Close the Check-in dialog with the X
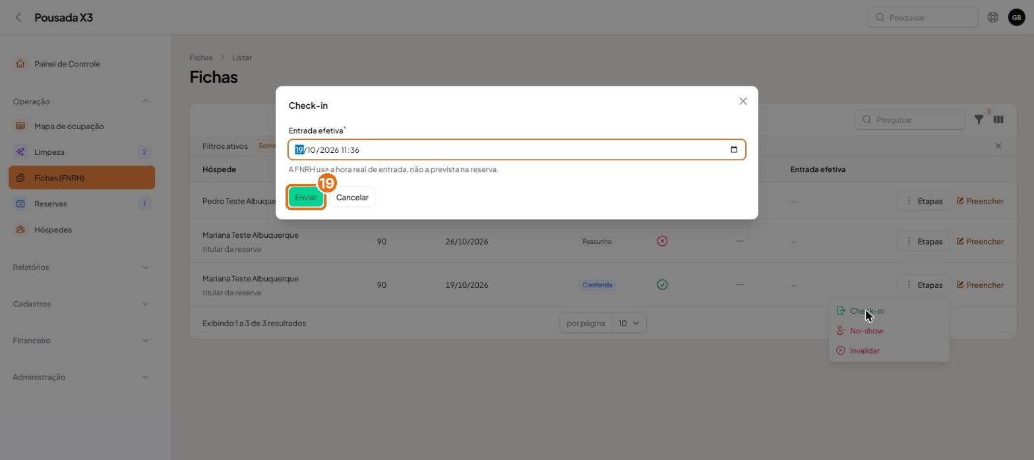This screenshot has width=1034, height=460. click(743, 101)
